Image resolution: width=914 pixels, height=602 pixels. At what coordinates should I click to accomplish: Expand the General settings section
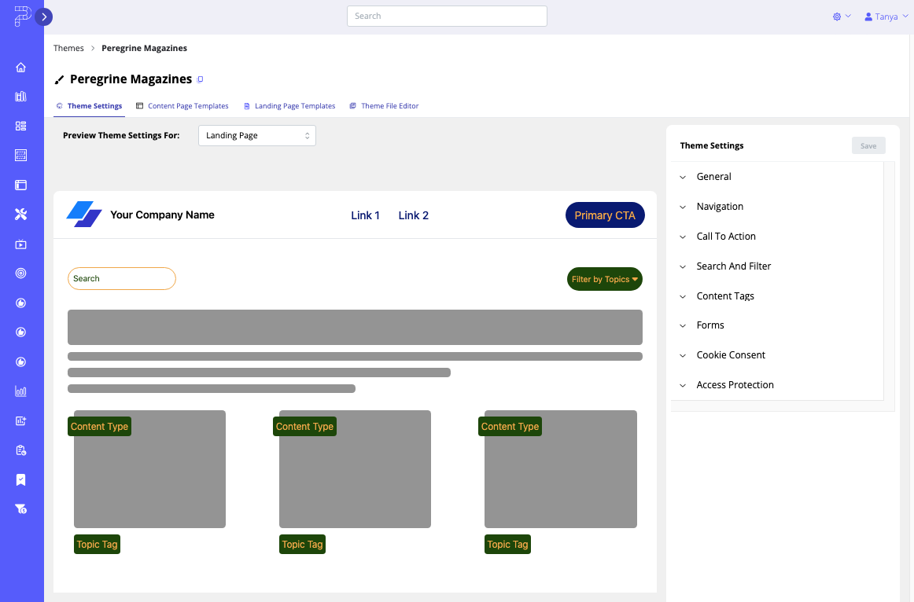pos(713,176)
